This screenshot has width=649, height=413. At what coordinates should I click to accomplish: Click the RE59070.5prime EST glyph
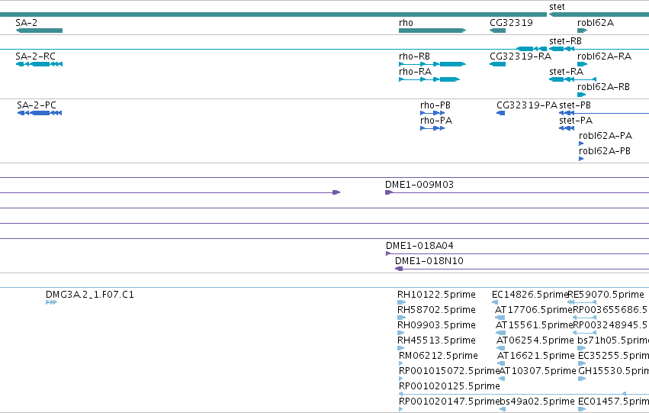[x=582, y=302]
